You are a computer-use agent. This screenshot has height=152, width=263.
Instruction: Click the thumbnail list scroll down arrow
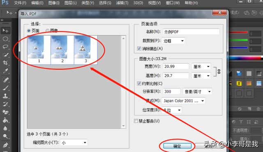click(x=123, y=126)
